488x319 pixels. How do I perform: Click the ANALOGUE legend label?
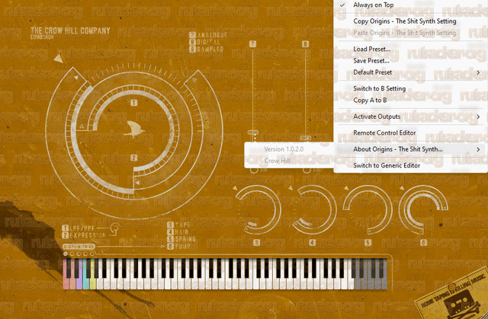212,35
